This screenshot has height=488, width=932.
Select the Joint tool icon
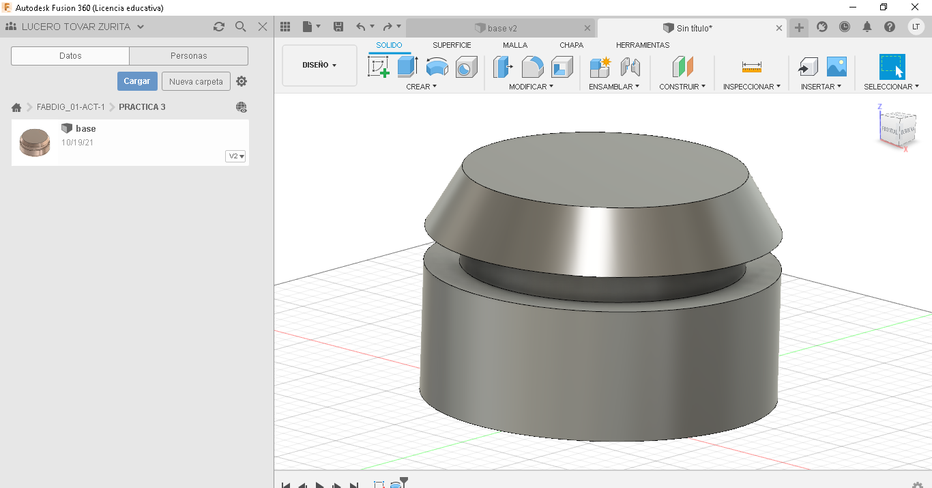point(630,67)
